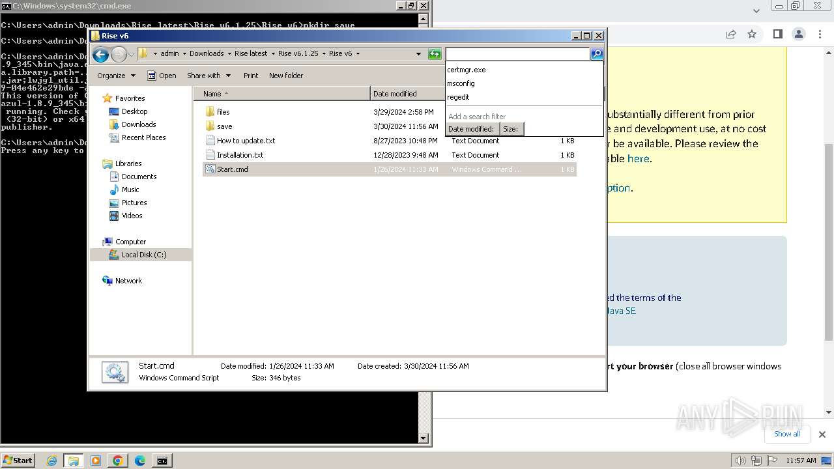The image size is (834, 469).
Task: Open the Organize menu
Action: coord(116,76)
